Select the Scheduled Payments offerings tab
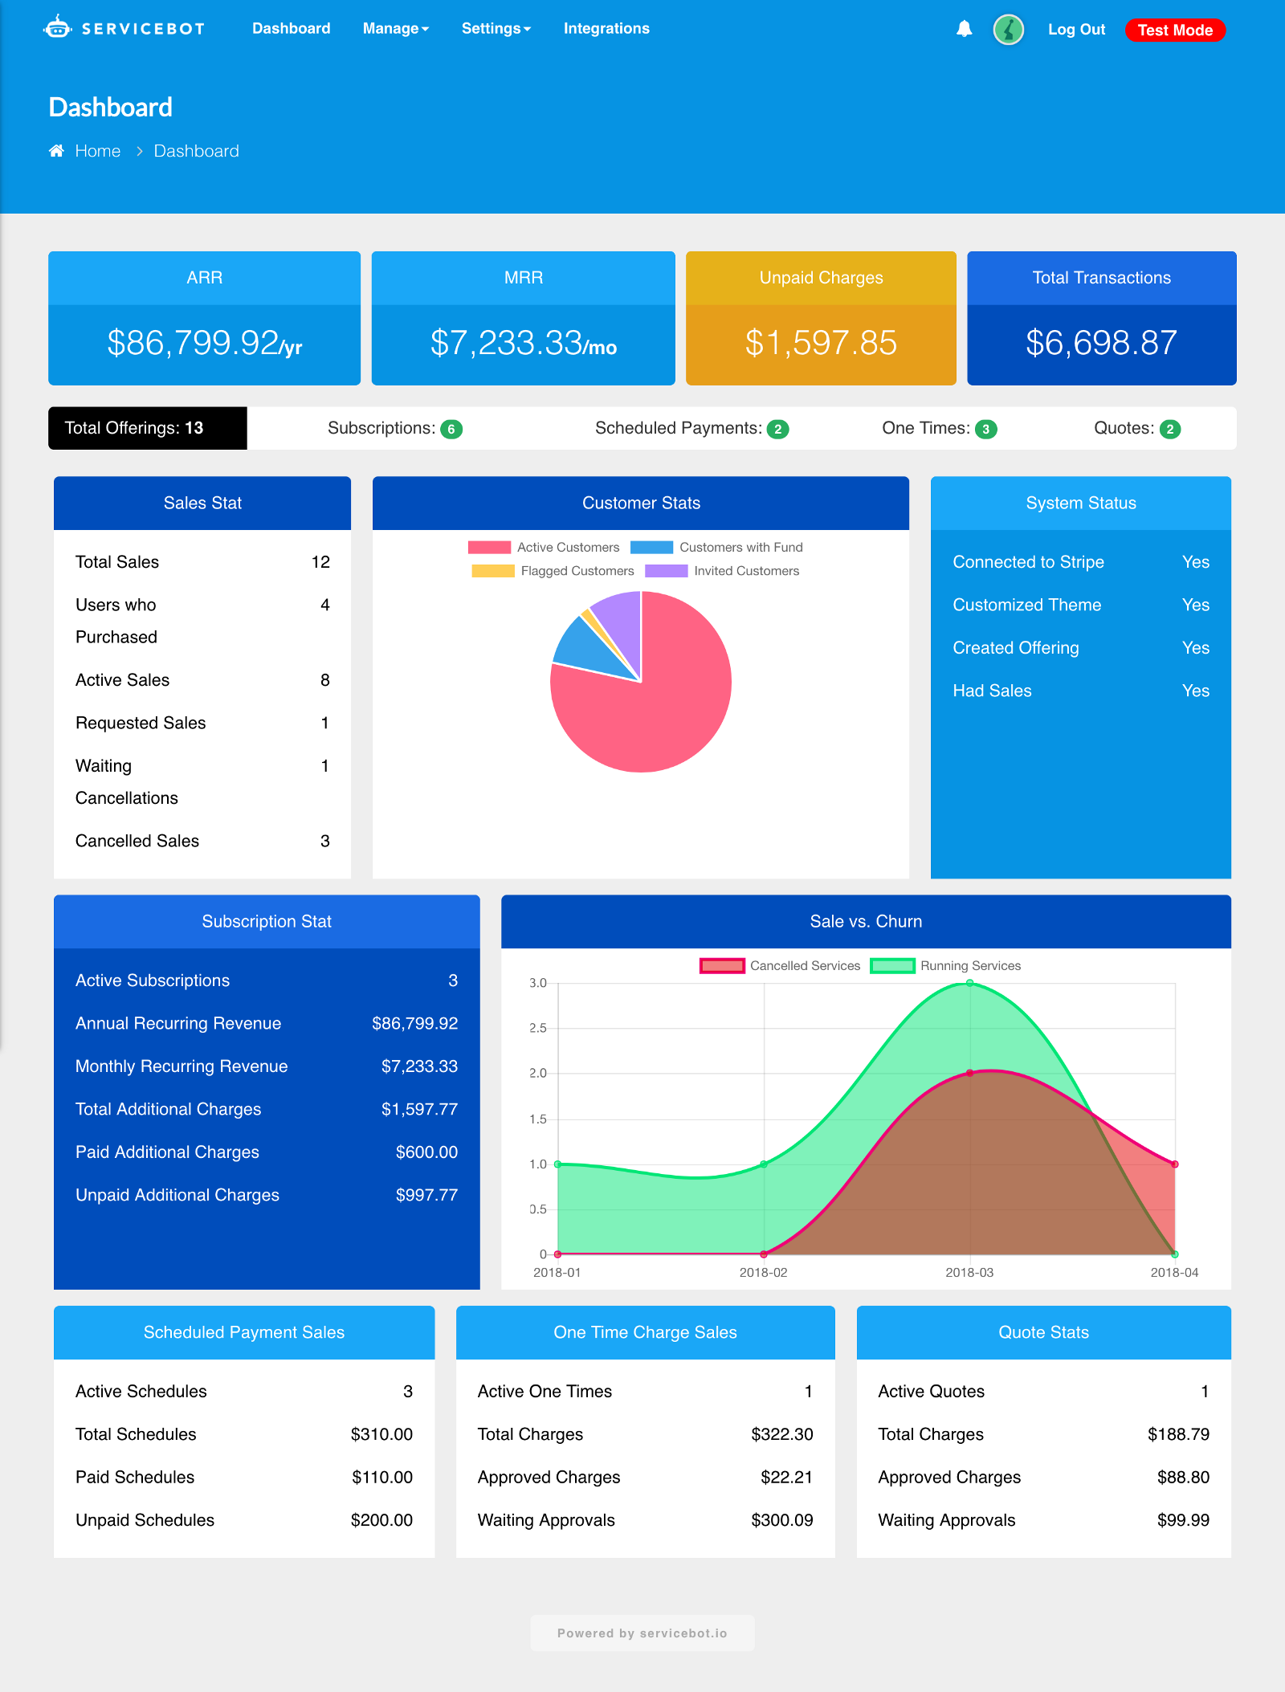The height and width of the screenshot is (1692, 1285). [x=692, y=428]
